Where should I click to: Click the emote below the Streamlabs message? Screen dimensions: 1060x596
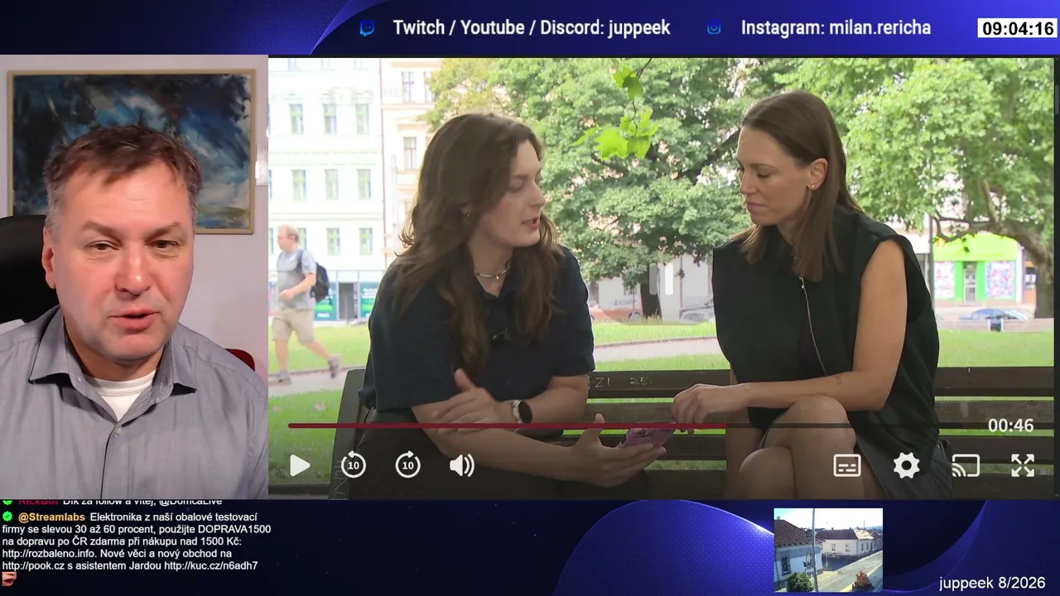click(x=9, y=578)
